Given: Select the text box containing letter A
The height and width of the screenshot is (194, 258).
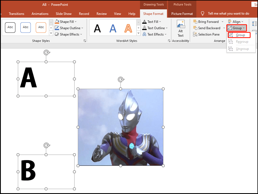Looking at the screenshot, I should tap(46, 79).
